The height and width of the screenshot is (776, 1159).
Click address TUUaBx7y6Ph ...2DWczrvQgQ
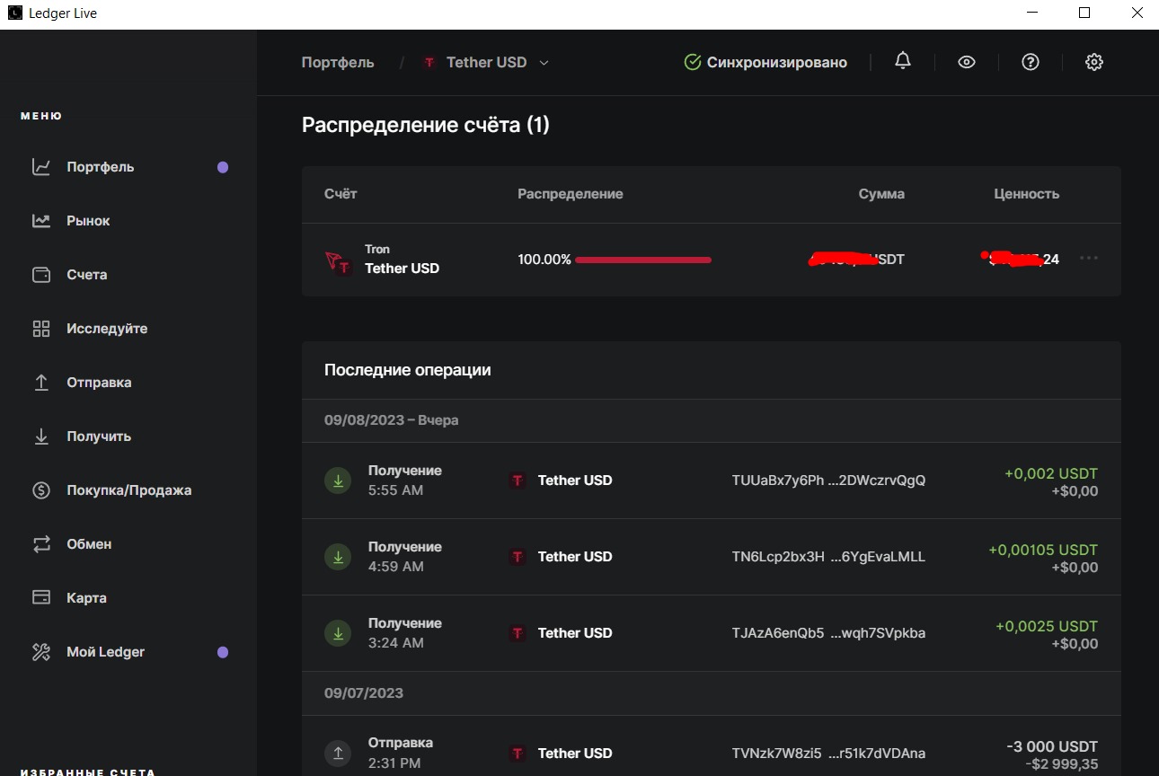(x=828, y=481)
